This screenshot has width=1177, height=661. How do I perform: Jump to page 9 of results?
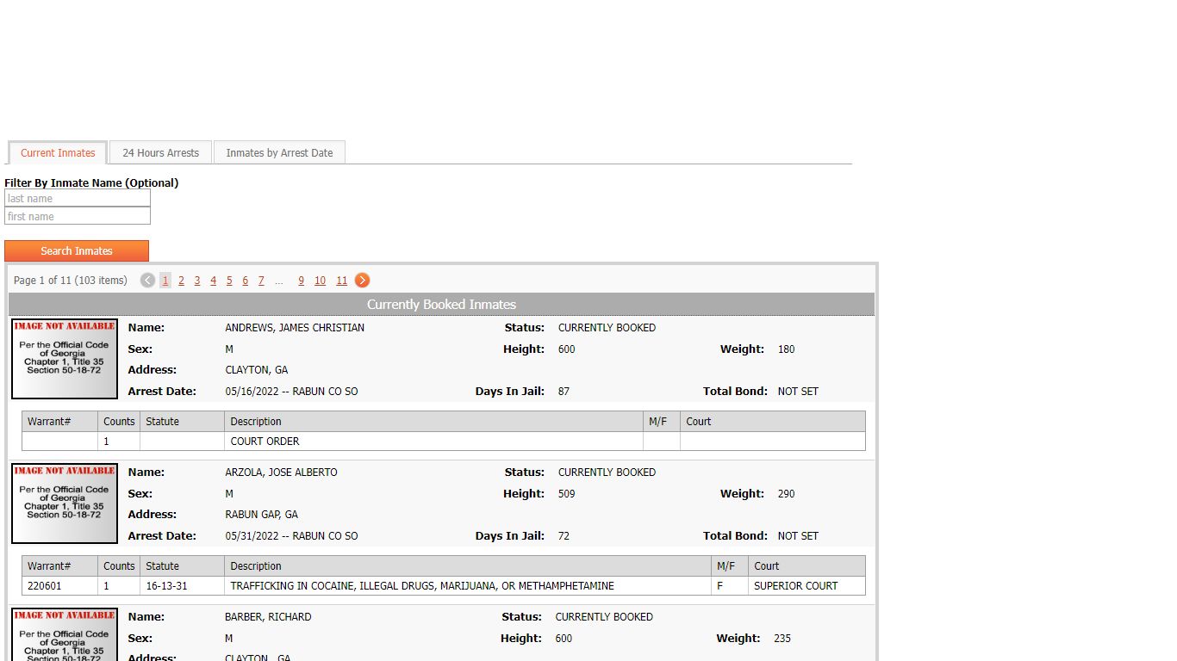point(301,281)
